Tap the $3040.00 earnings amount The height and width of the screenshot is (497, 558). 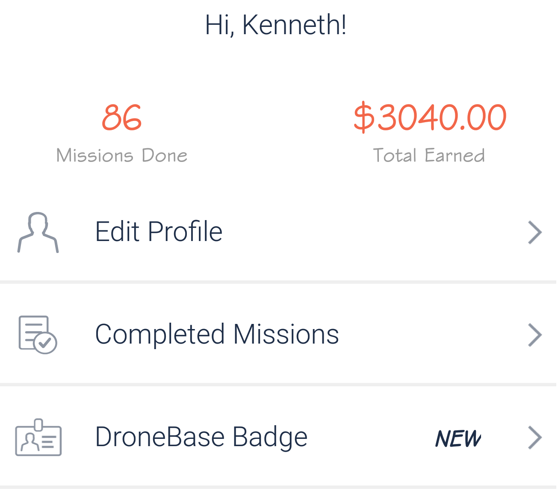(x=430, y=117)
